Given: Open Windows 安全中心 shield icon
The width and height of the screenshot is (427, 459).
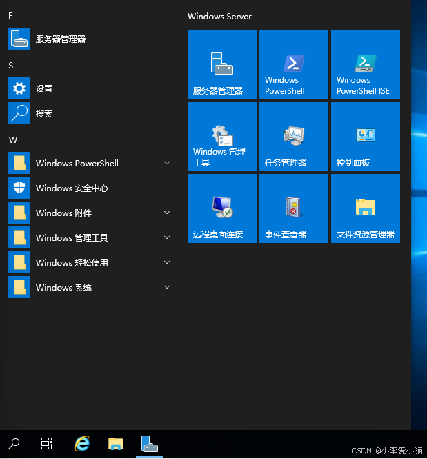Looking at the screenshot, I should (19, 188).
